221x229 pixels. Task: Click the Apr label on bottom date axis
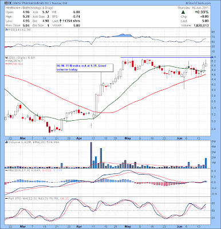tap(78, 227)
